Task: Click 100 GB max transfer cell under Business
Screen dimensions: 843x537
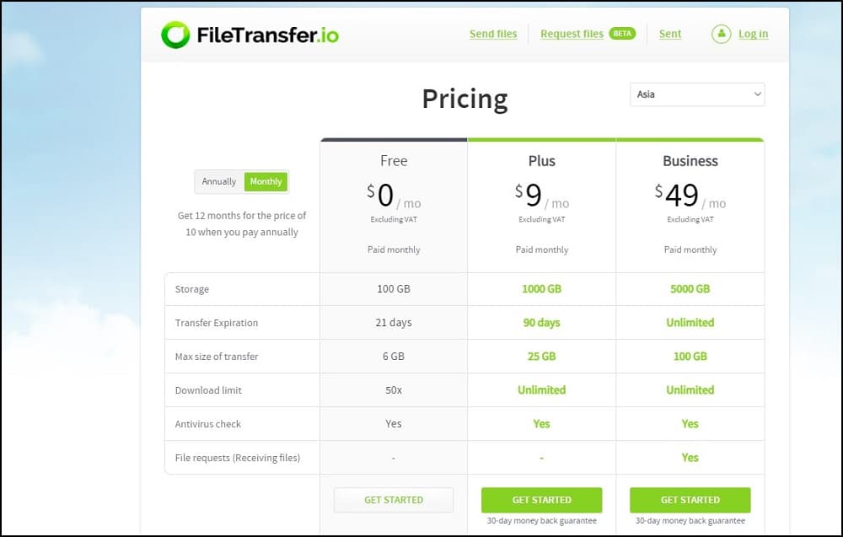Action: [690, 357]
